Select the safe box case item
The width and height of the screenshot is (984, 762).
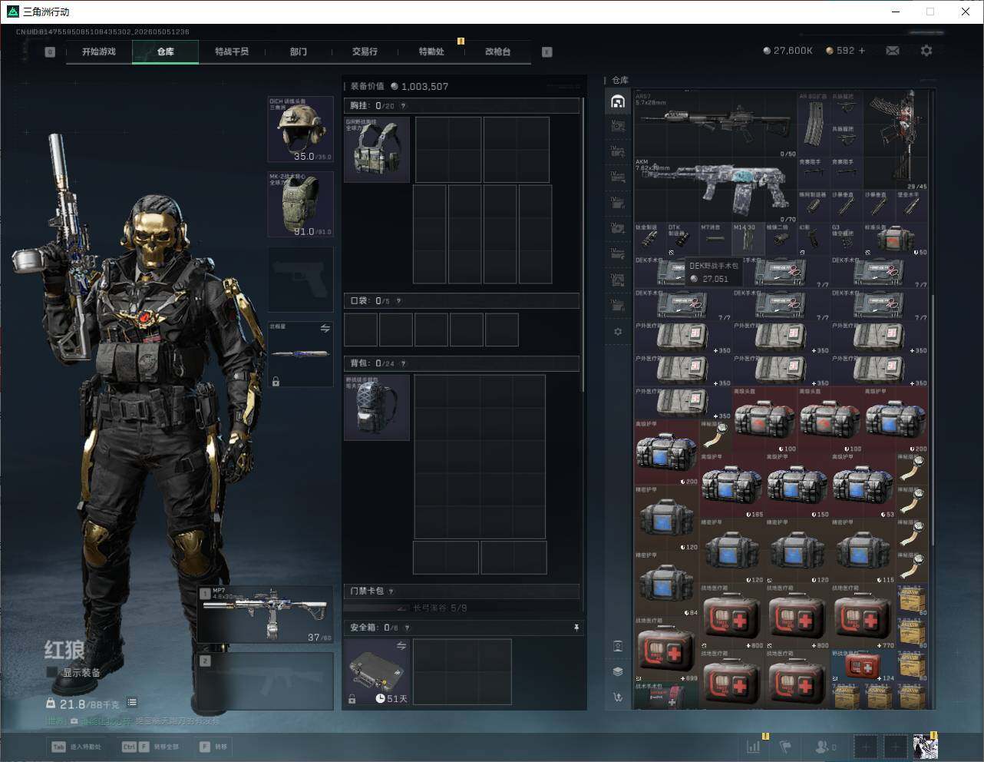pos(377,671)
